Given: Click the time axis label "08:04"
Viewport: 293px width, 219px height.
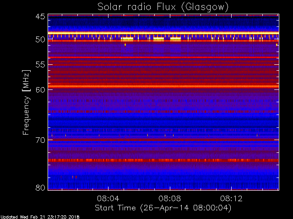Looking at the screenshot, I should point(108,198).
